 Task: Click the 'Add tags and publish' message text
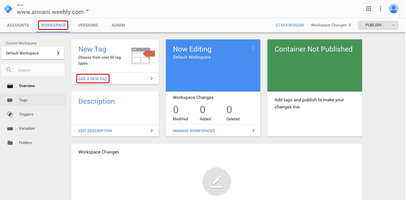pyautogui.click(x=309, y=103)
